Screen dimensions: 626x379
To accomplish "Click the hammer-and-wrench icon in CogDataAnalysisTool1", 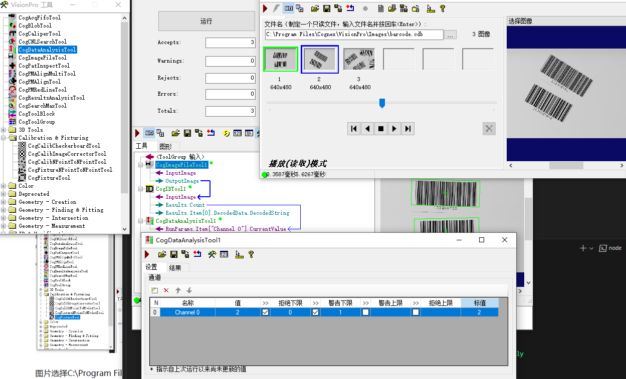I will [212, 254].
